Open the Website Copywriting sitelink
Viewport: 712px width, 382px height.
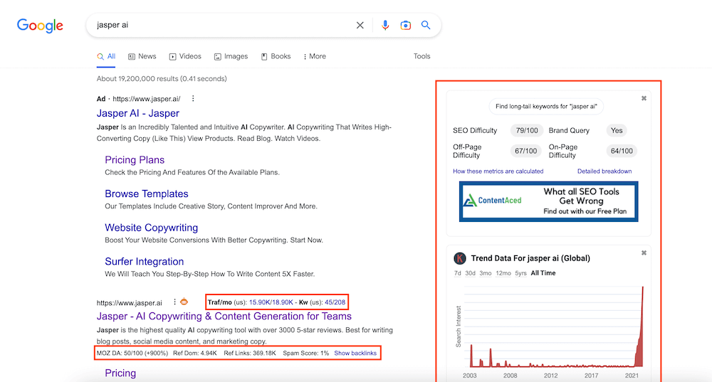click(152, 228)
